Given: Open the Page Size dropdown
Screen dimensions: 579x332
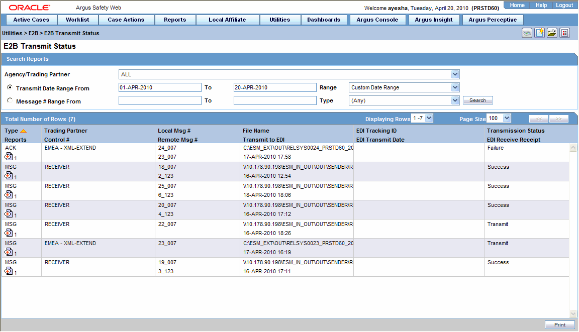Looking at the screenshot, I should click(x=498, y=118).
